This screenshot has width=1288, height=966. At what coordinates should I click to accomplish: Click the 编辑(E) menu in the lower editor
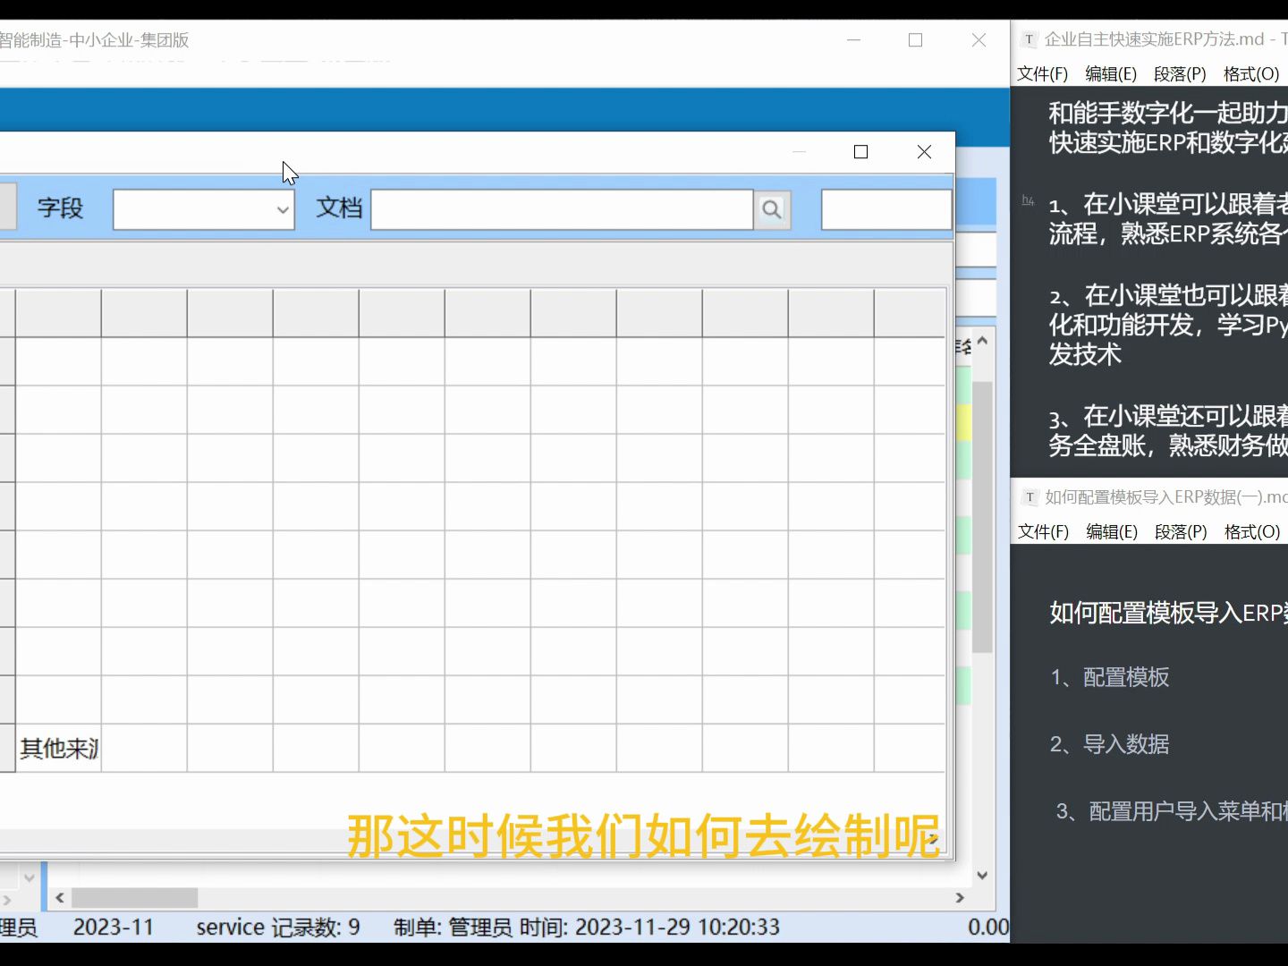click(1110, 531)
